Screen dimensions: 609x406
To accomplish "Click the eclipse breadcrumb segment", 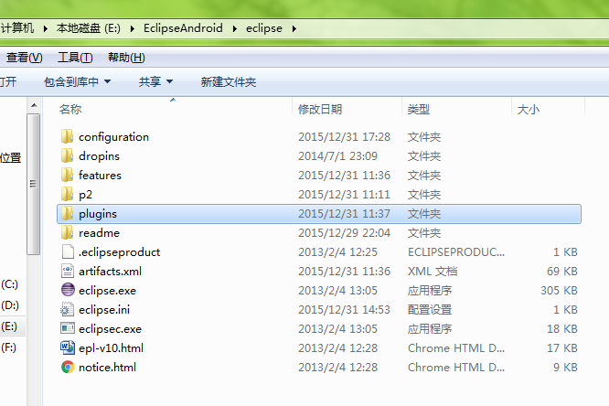I will 264,28.
